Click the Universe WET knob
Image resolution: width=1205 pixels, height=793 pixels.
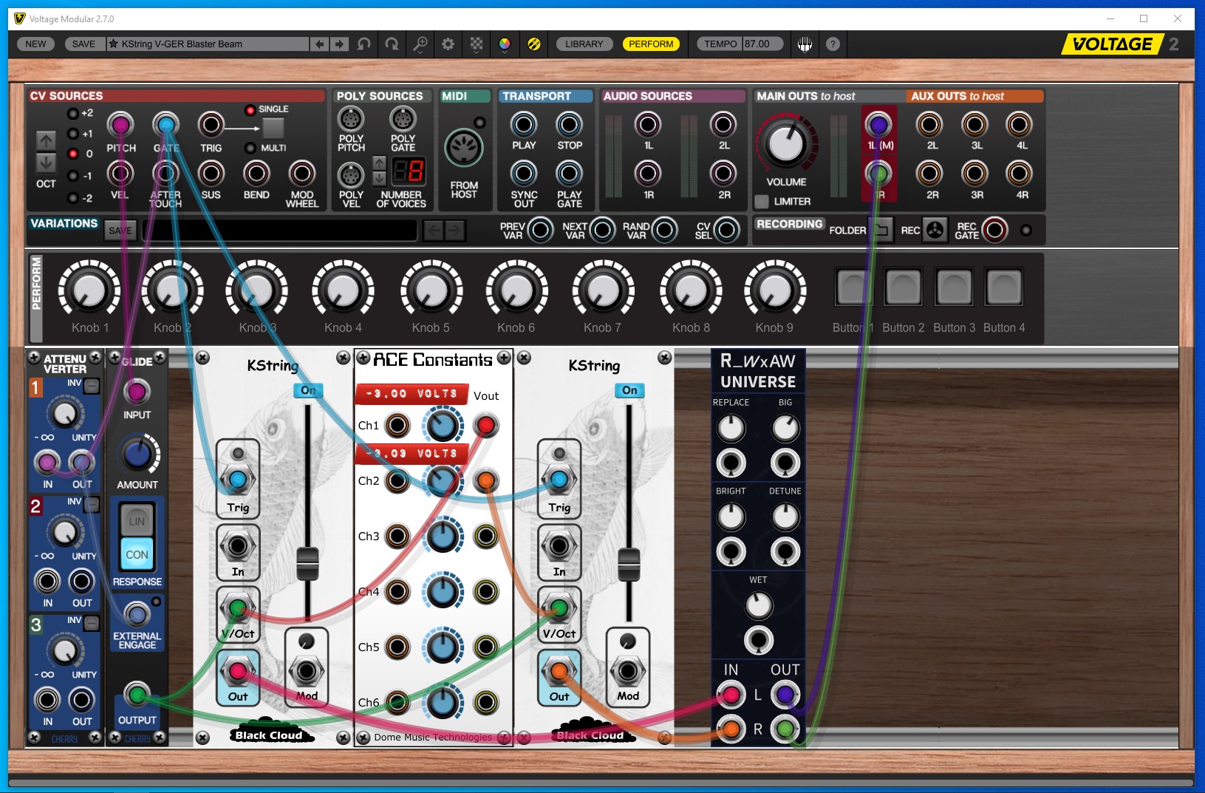(758, 606)
